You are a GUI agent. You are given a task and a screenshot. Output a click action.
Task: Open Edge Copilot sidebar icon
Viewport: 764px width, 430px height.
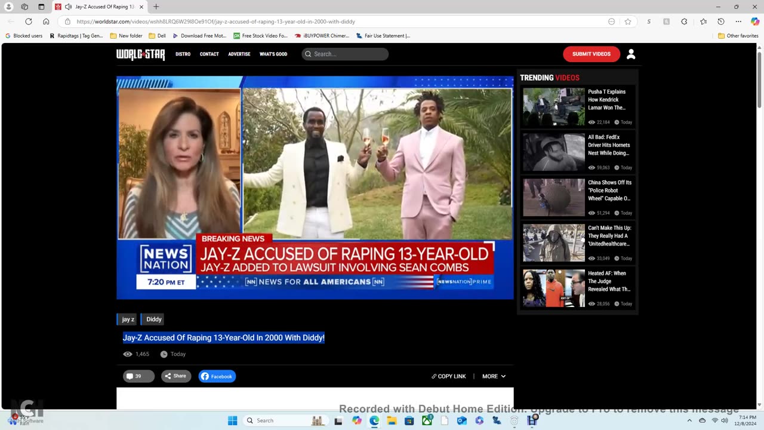point(755,21)
